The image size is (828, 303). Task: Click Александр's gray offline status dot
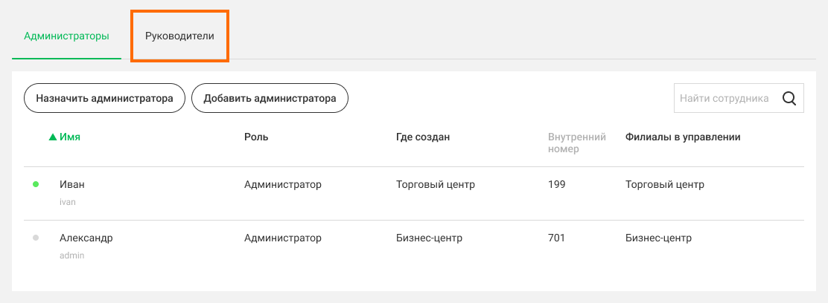pos(36,238)
